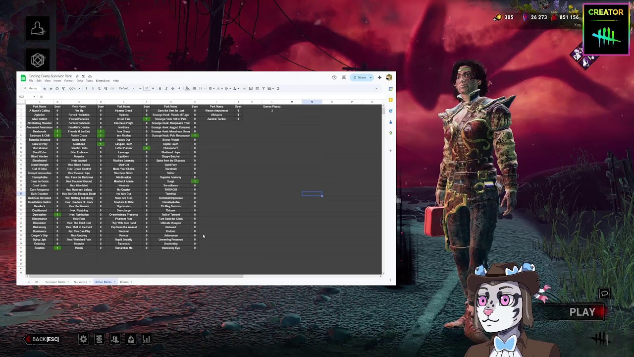Add a new sheet with the plus button
Image resolution: width=634 pixels, height=357 pixels.
tap(29, 282)
